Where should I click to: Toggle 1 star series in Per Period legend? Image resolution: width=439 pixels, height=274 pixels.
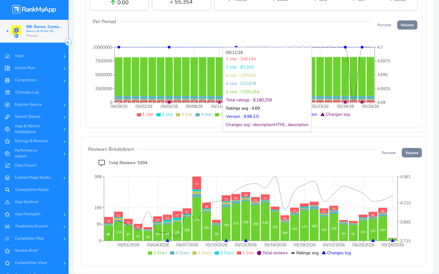pyautogui.click(x=145, y=114)
